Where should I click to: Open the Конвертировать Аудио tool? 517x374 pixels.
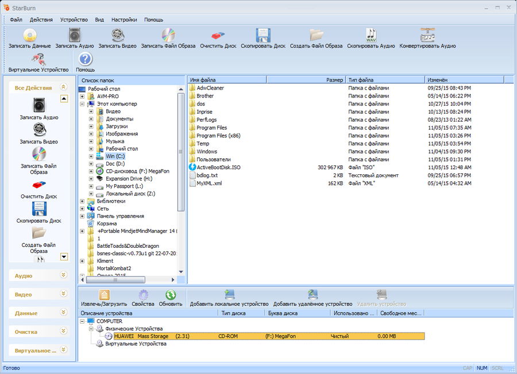427,36
